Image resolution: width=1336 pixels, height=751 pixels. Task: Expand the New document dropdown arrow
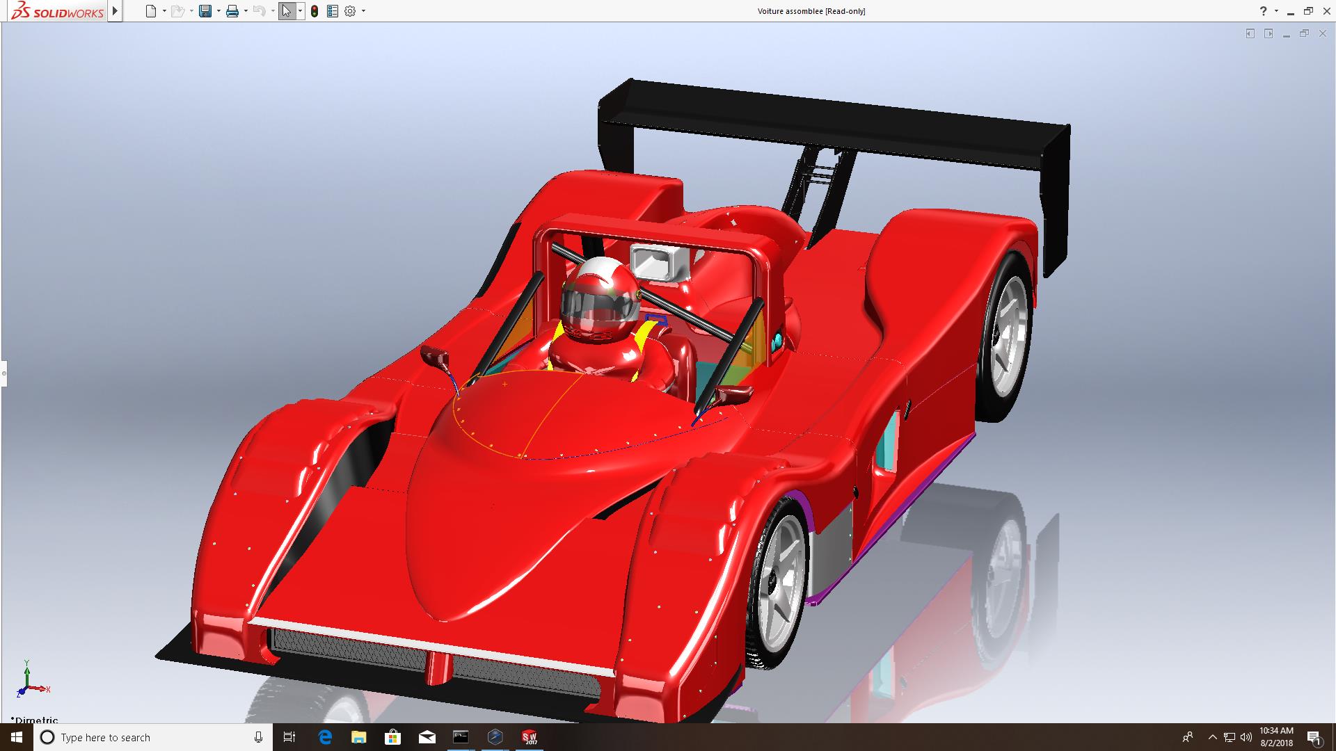point(164,11)
